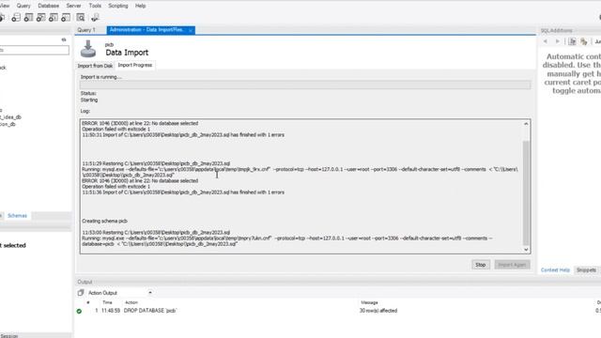
Task: Open the Query menu
Action: tap(23, 6)
